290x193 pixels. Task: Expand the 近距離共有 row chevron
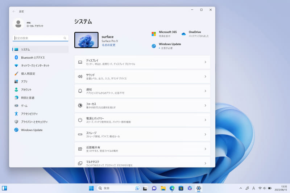pyautogui.click(x=205, y=149)
